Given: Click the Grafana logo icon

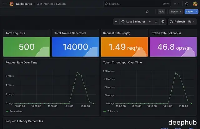Looking at the screenshot, I should 12,4.
